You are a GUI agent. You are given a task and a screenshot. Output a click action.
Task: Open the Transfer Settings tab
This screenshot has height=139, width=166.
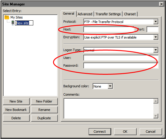tap(108, 14)
